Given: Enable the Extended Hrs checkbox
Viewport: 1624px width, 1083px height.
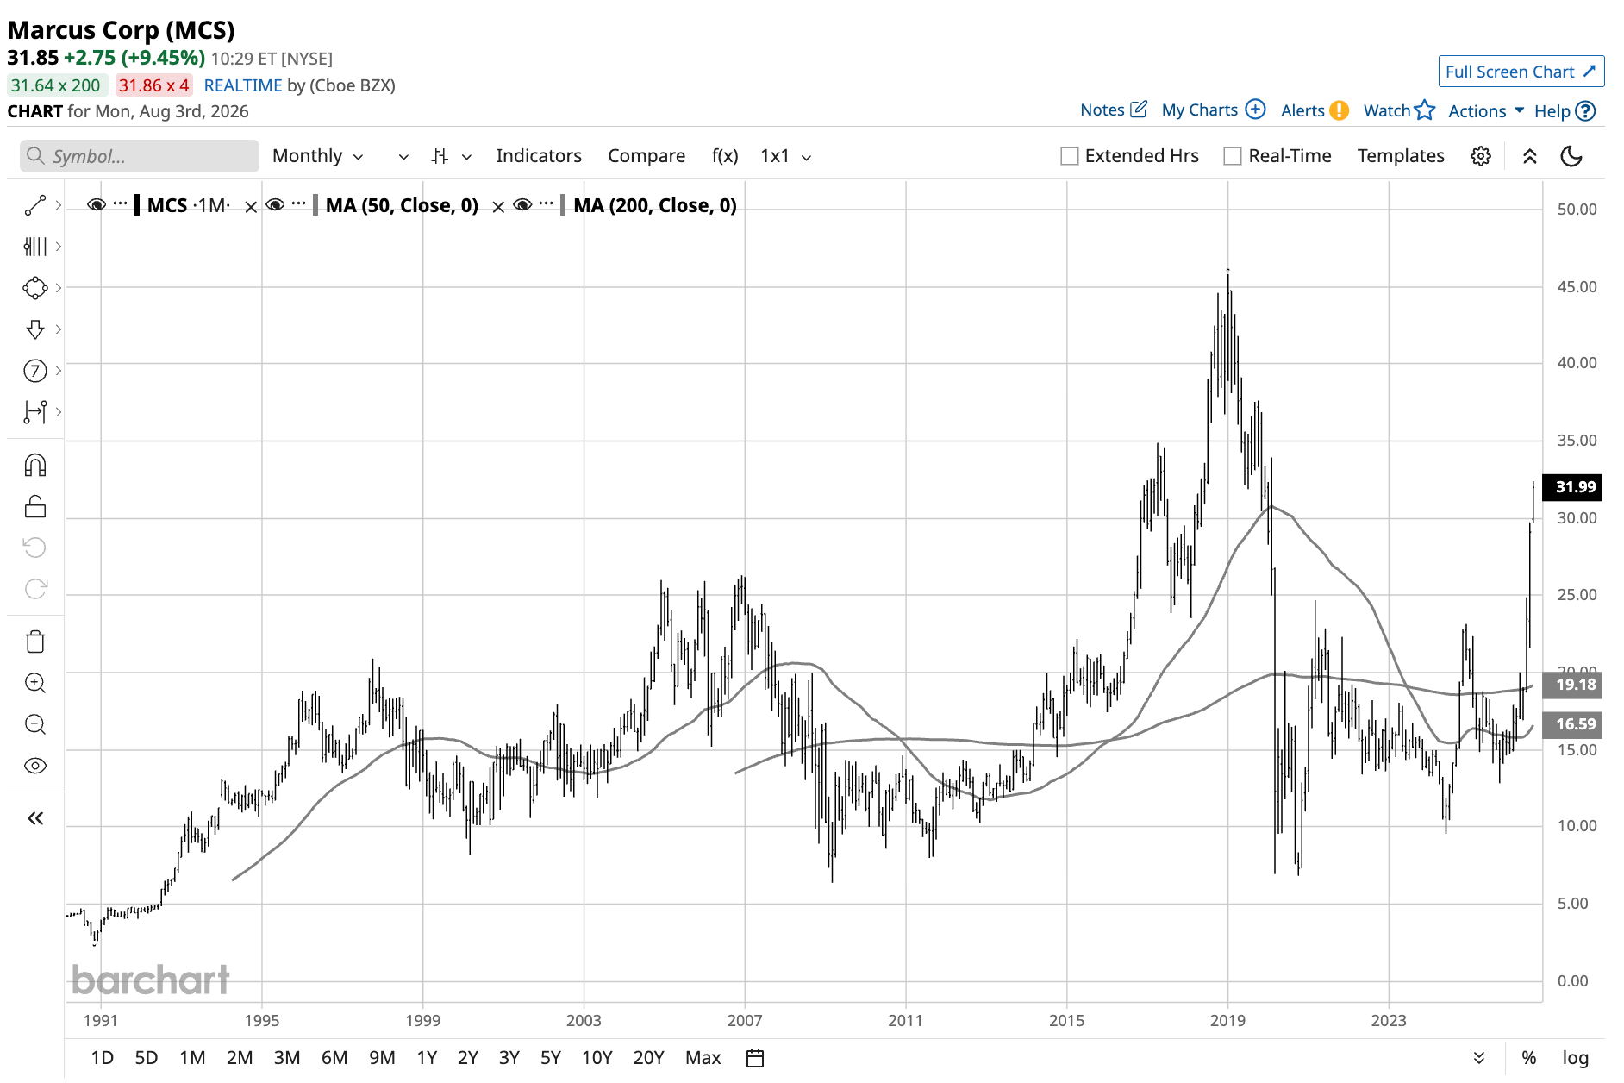Looking at the screenshot, I should click(x=1070, y=156).
